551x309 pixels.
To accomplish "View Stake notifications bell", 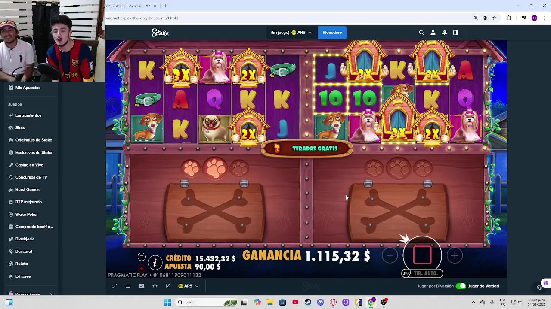I will coord(444,33).
